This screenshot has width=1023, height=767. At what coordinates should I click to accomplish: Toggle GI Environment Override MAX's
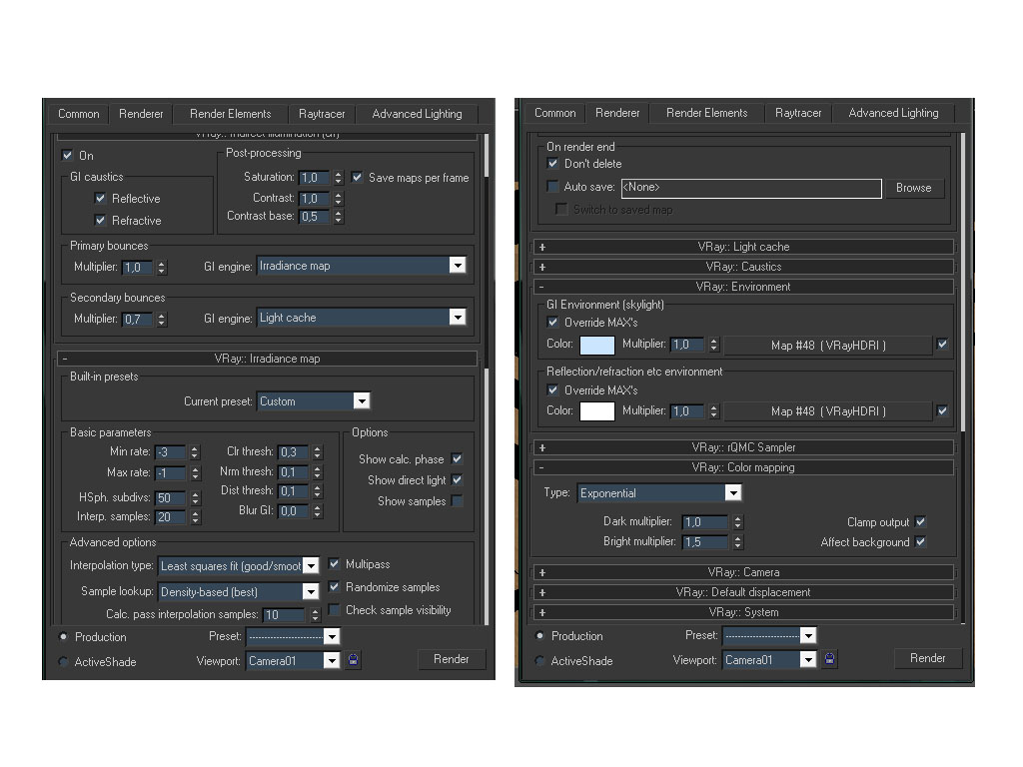coord(552,322)
